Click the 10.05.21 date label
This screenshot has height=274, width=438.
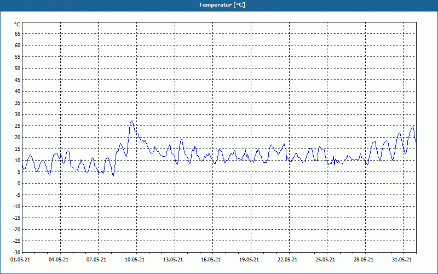[135, 260]
